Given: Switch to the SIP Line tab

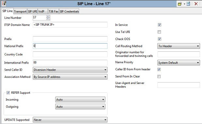Looking at the screenshot, I should (x=8, y=11).
